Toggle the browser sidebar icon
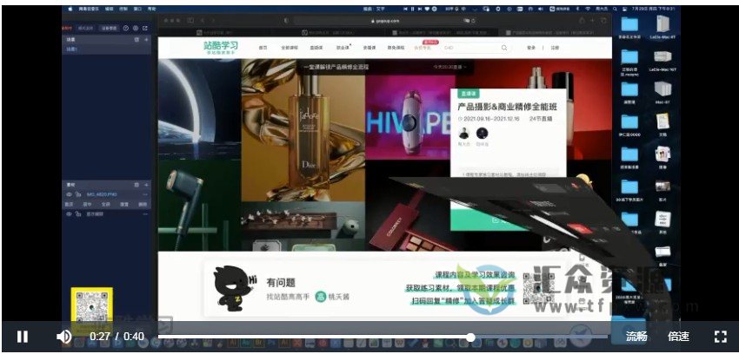739x354 pixels. coord(190,20)
